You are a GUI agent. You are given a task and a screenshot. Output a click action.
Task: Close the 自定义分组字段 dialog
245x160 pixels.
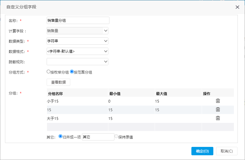coord(237,7)
